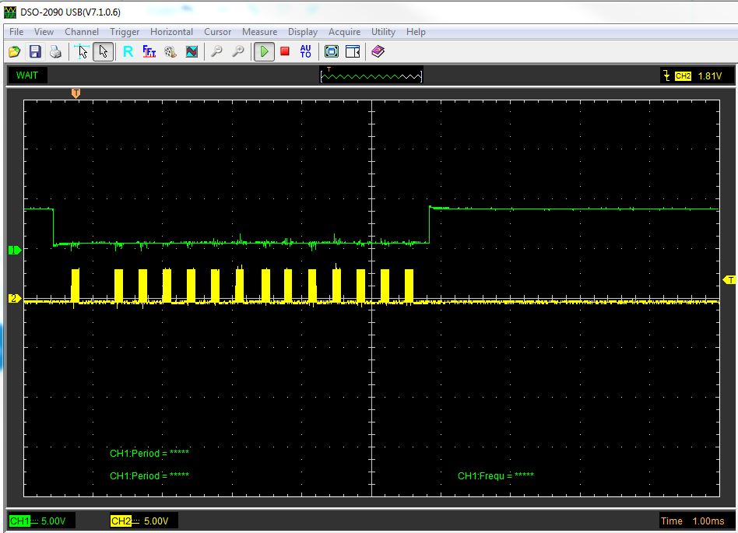The width and height of the screenshot is (738, 533).
Task: Open the File menu
Action: click(16, 32)
